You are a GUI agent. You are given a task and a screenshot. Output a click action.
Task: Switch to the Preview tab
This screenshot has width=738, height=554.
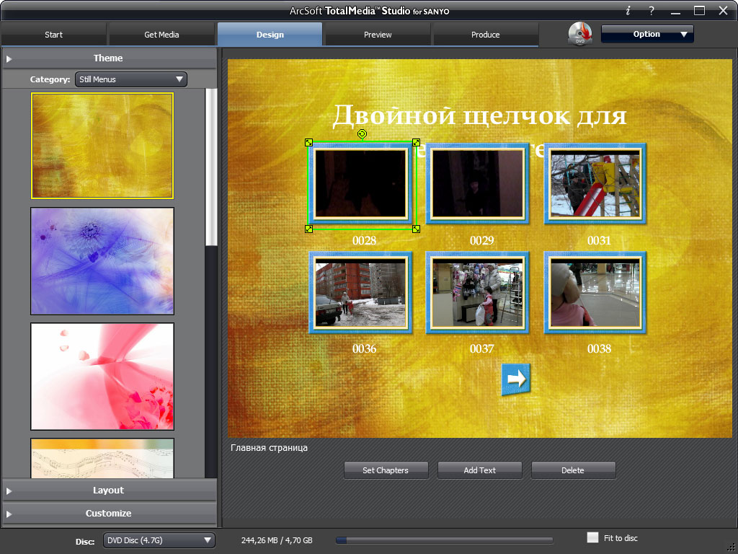click(x=378, y=35)
